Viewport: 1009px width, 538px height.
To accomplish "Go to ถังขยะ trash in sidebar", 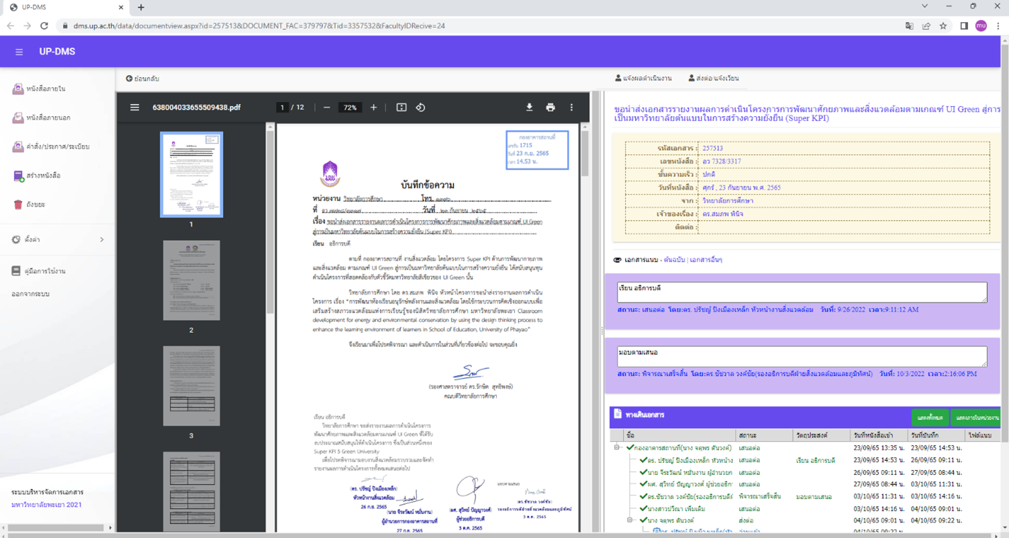I will click(x=35, y=205).
